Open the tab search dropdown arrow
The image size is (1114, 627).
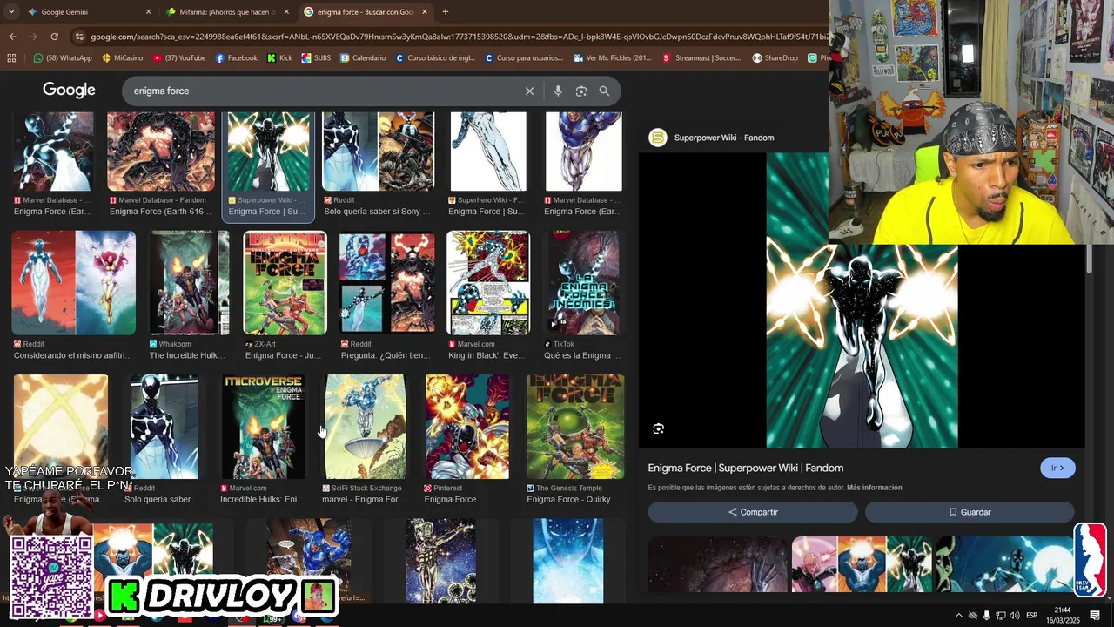[x=10, y=12]
